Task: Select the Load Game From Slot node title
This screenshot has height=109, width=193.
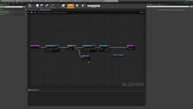Action: [90, 46]
